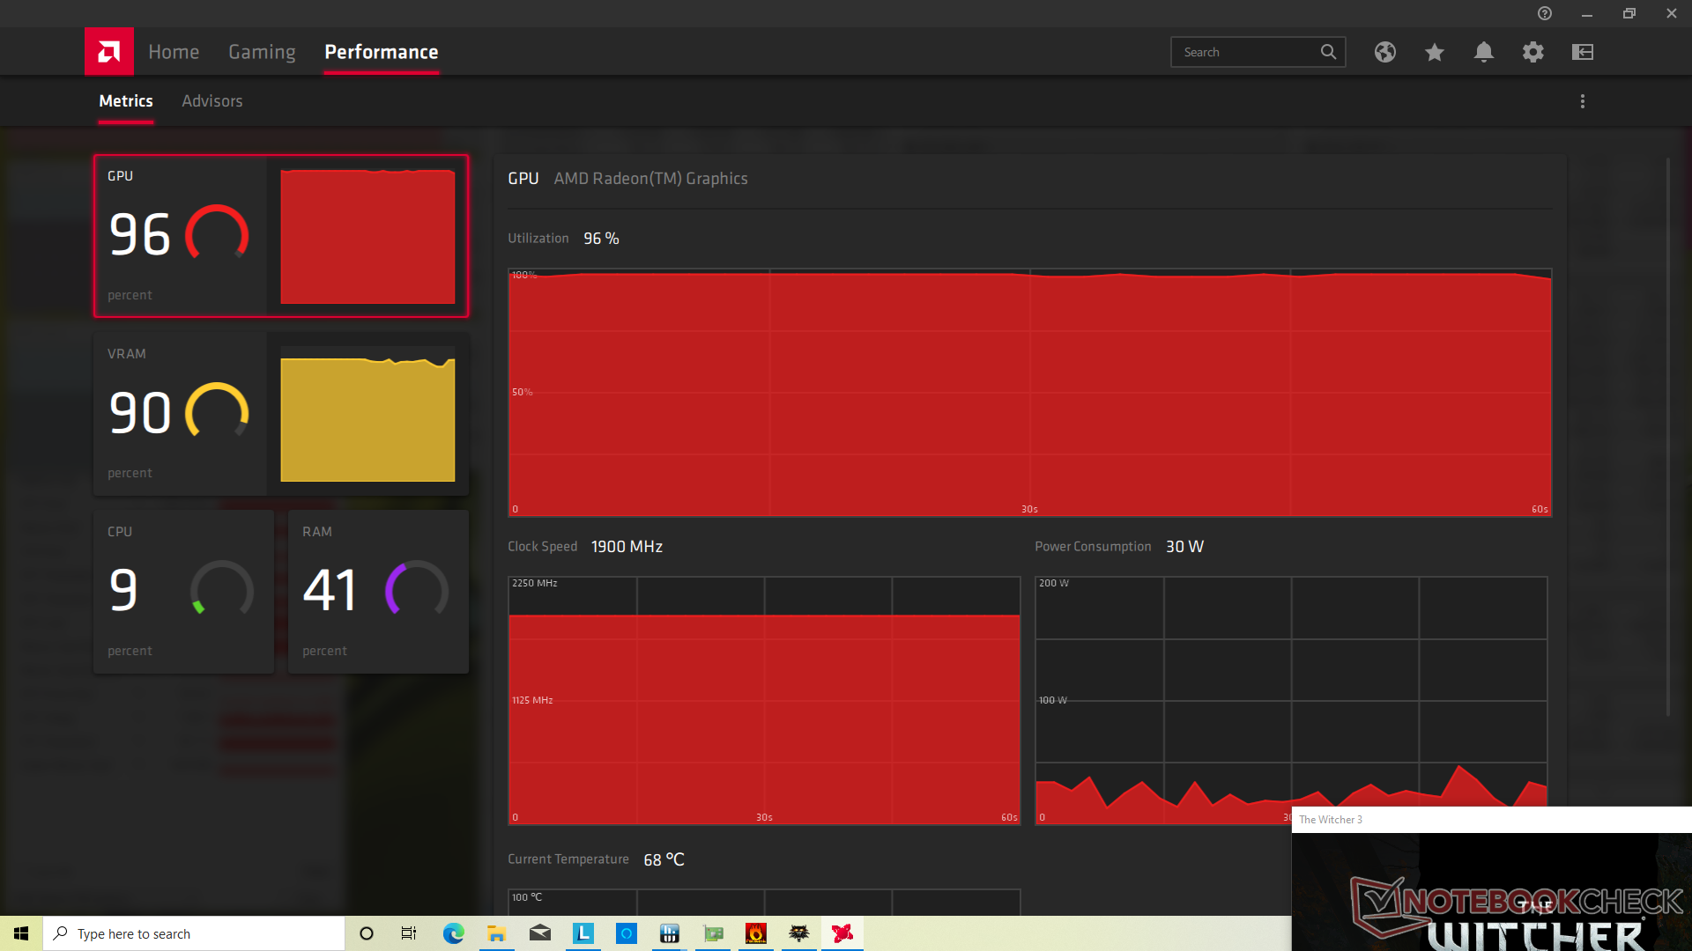
Task: Open the Advisors sub-tab
Action: 211,101
